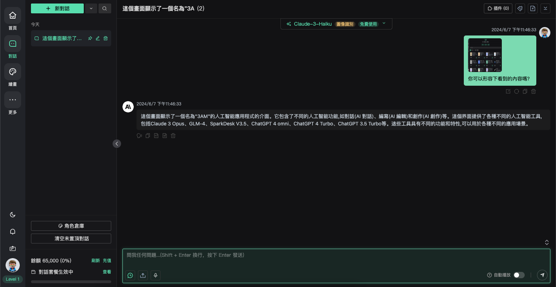Screen dimensions: 556x287
Task: Open the 更多 three-dots menu in sidebar
Action: pyautogui.click(x=13, y=100)
